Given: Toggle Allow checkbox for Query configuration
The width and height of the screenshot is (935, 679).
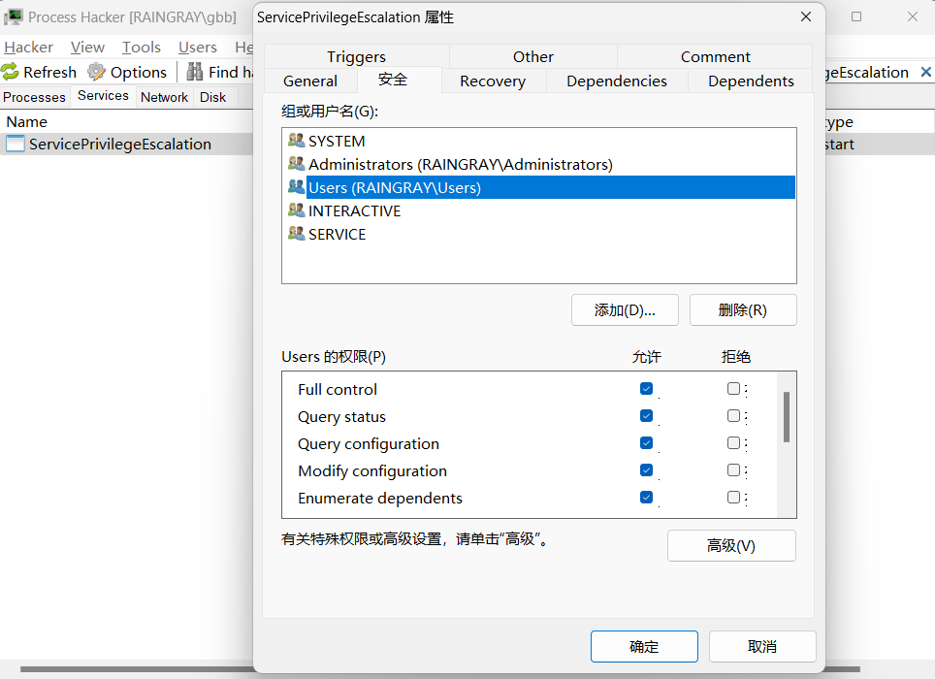Looking at the screenshot, I should (646, 443).
